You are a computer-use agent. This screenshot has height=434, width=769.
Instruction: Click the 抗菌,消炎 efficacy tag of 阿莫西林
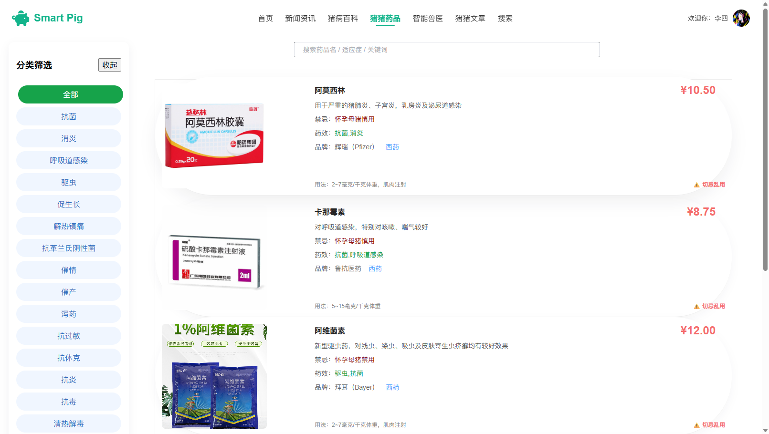pos(349,133)
